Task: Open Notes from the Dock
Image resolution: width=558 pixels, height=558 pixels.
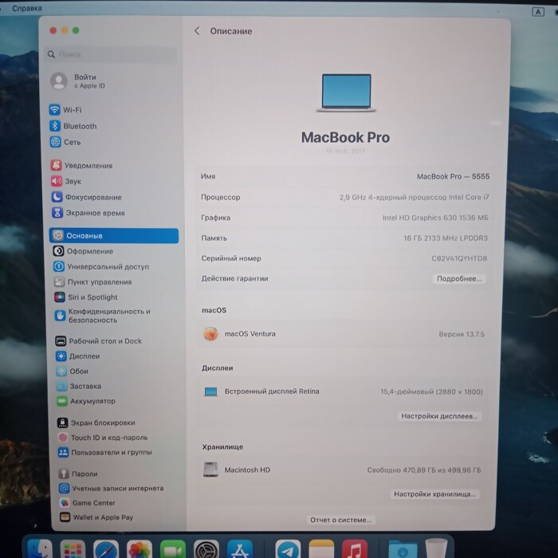Action: [x=321, y=548]
